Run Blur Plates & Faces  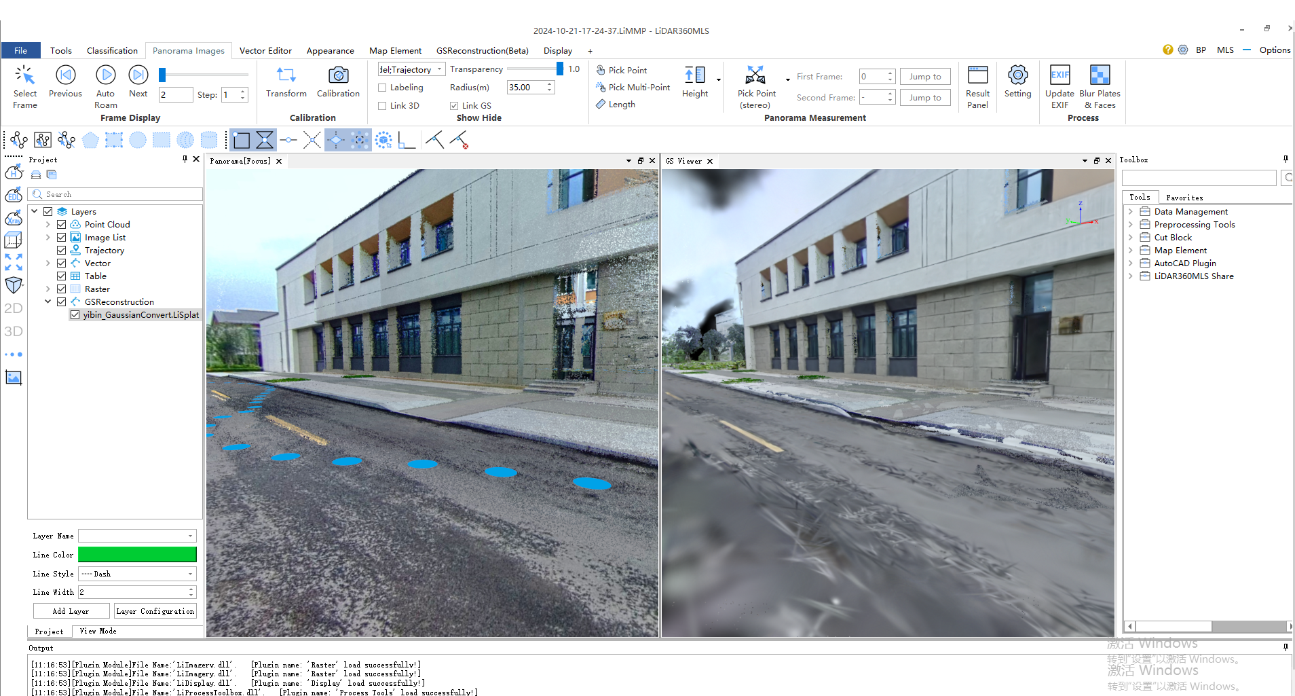1100,86
